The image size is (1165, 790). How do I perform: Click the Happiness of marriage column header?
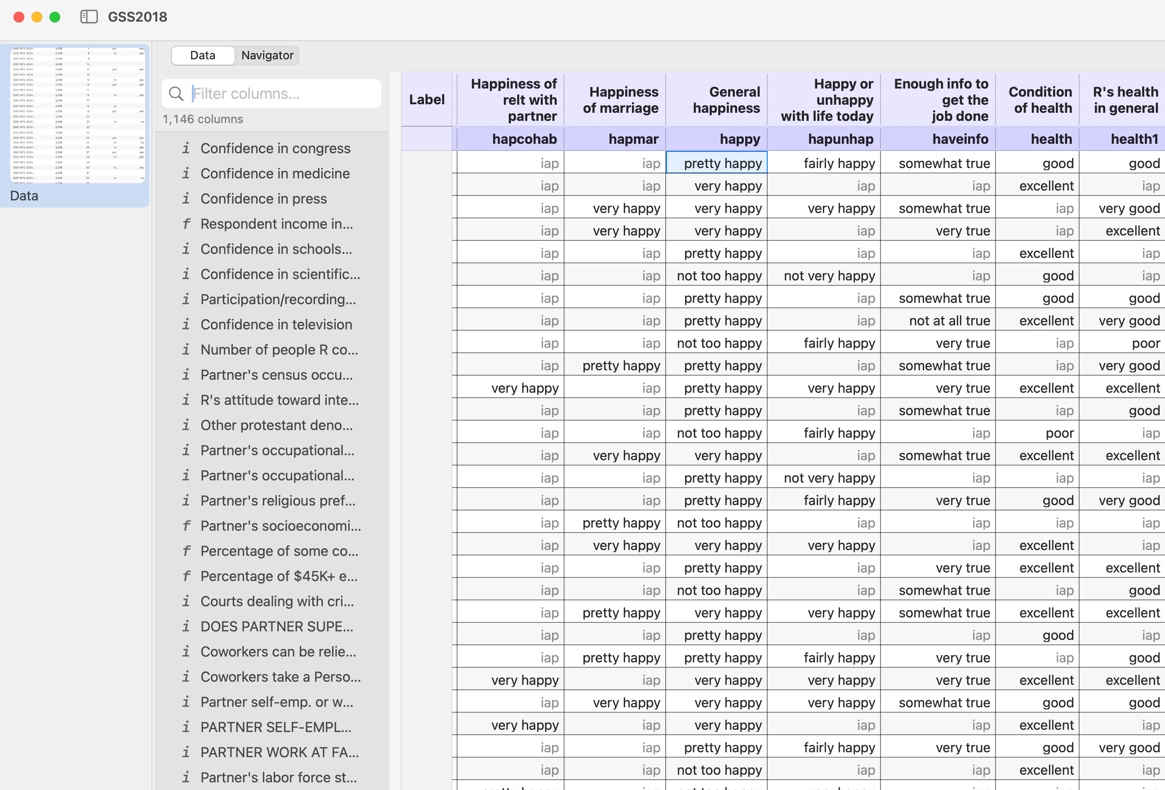615,100
